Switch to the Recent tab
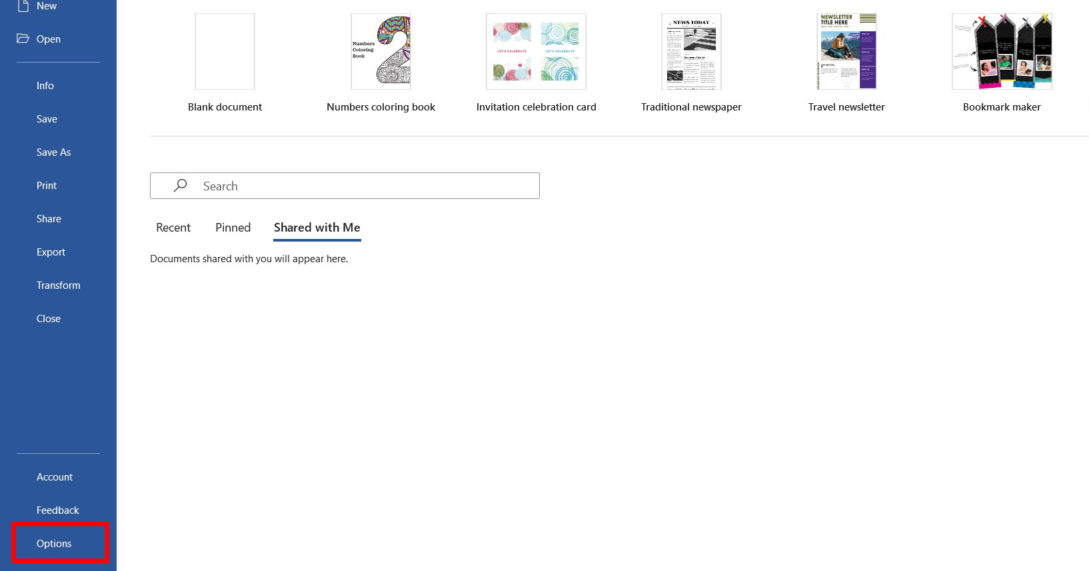The height and width of the screenshot is (571, 1089). [173, 228]
